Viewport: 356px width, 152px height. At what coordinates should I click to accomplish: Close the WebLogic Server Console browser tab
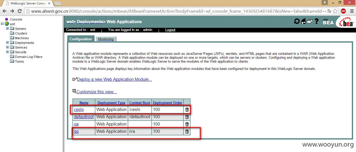tap(49, 3)
